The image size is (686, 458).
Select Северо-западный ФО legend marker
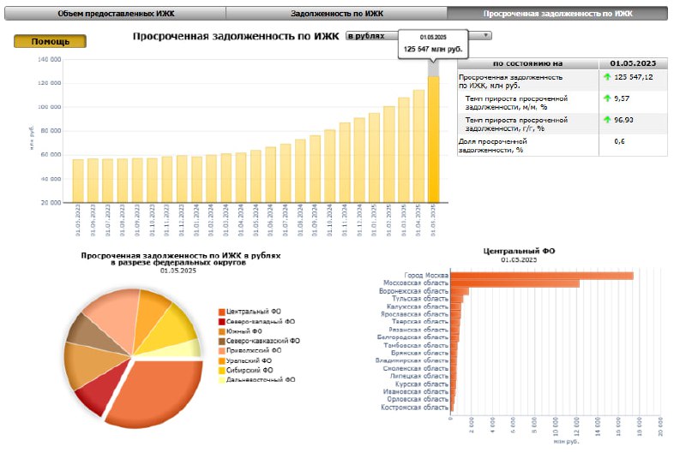coord(222,322)
